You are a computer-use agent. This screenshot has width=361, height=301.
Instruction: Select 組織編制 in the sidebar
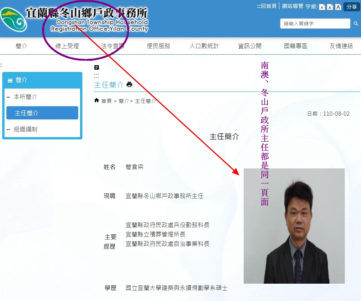pyautogui.click(x=26, y=129)
